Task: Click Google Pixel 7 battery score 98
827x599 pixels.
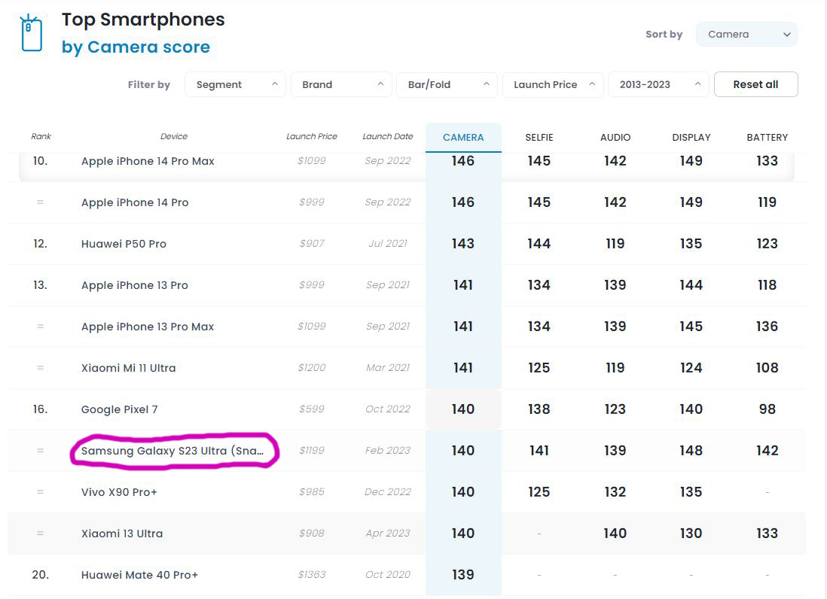Action: [767, 409]
